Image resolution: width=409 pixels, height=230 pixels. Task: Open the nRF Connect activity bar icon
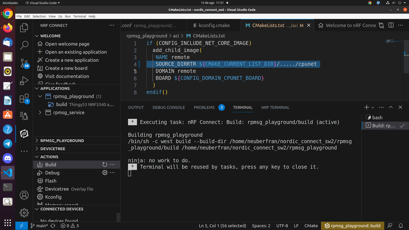(x=24, y=134)
